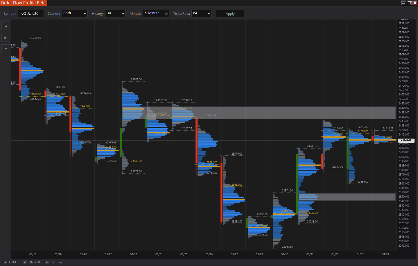Select the brush tool in left toolbar
The height and width of the screenshot is (266, 418).
tap(6, 37)
